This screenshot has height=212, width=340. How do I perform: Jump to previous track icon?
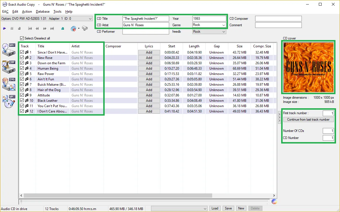pos(30,28)
